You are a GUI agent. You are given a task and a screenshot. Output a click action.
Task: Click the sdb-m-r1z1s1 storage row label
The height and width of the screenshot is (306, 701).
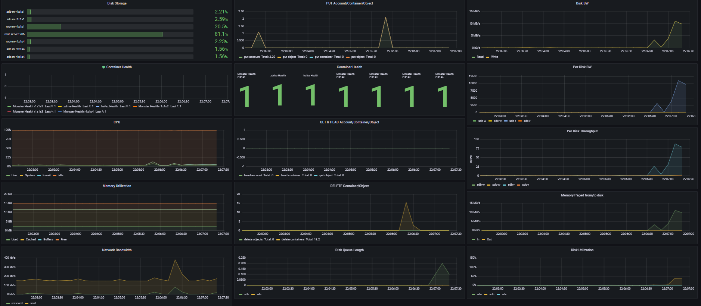[15, 12]
